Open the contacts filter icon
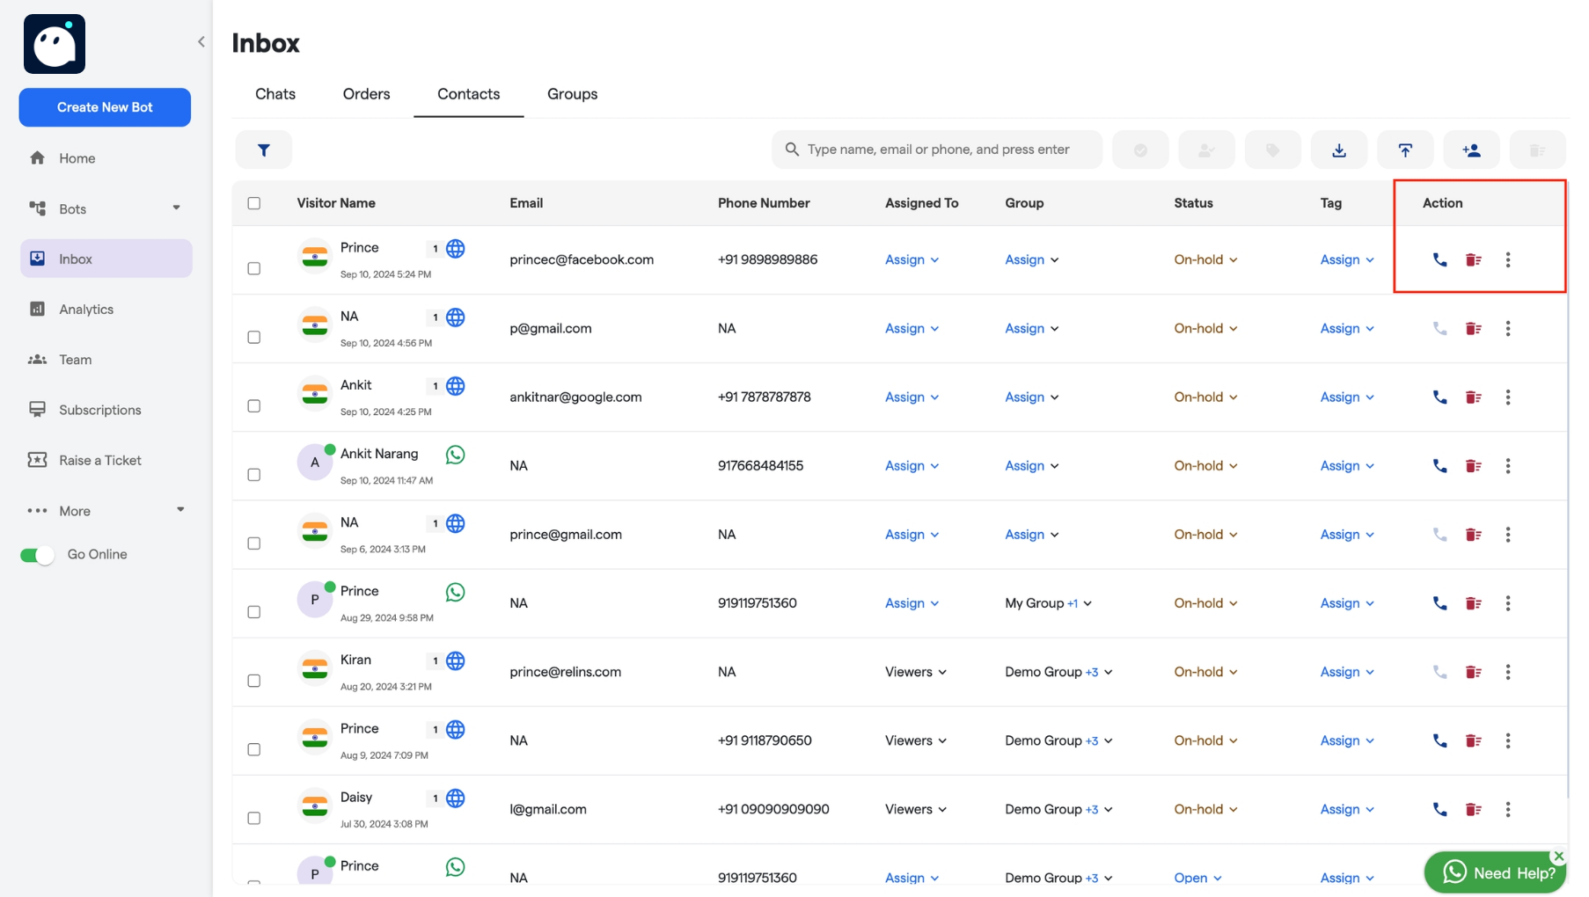 tap(264, 150)
